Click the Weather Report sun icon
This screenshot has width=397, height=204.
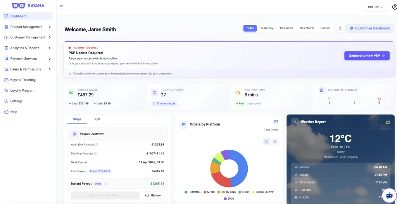(x=295, y=122)
